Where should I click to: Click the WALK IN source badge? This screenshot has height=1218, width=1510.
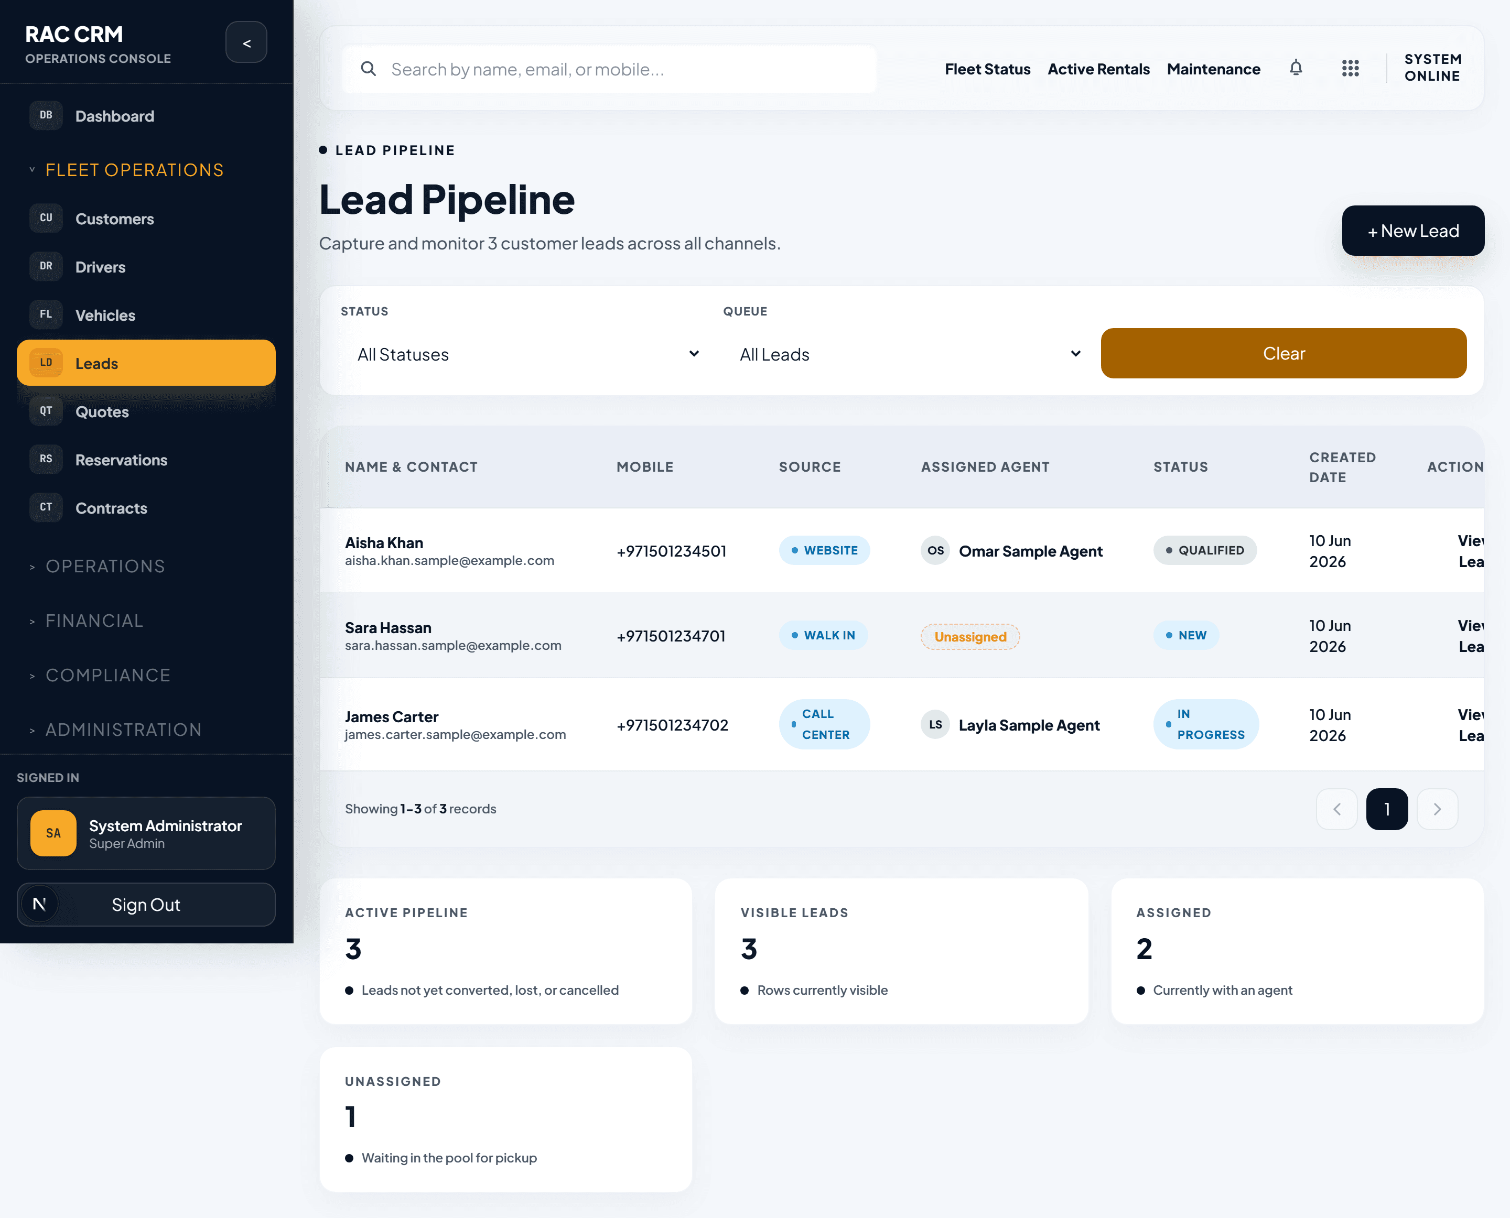coord(823,635)
